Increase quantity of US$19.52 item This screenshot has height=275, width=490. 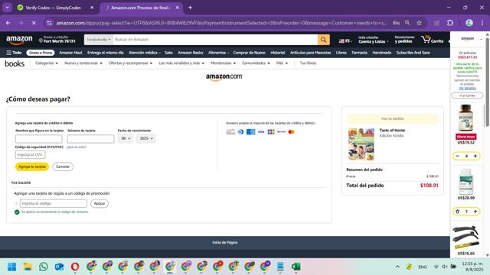(475, 156)
